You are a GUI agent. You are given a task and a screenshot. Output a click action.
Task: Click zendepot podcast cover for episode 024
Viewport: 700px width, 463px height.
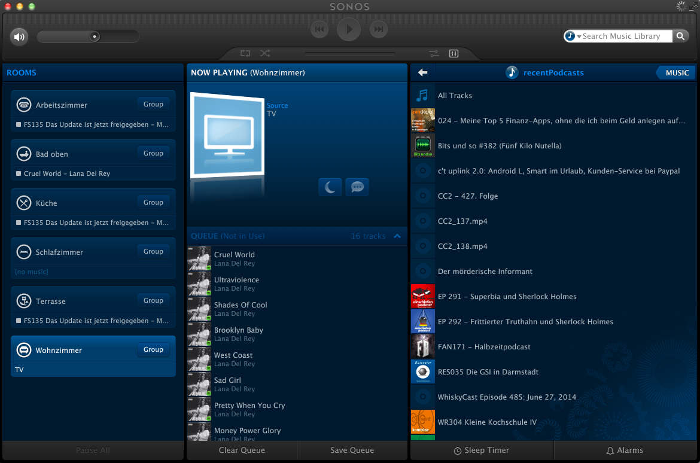[422, 120]
